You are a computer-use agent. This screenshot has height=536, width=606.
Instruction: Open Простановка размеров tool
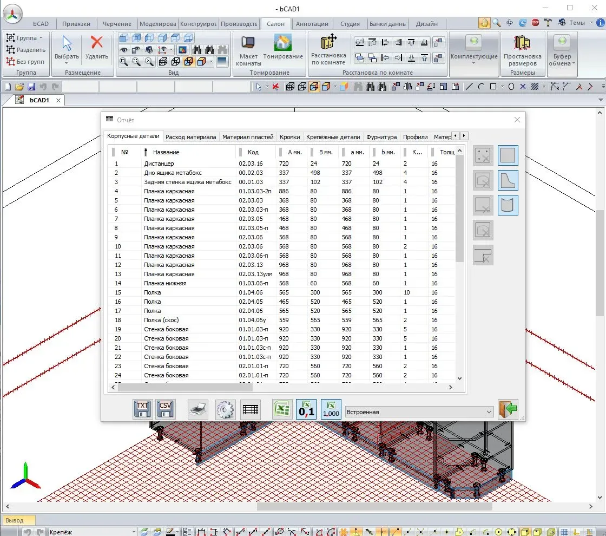522,51
